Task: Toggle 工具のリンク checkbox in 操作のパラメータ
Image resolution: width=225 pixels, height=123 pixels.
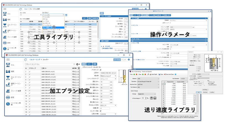Action: coord(170,23)
